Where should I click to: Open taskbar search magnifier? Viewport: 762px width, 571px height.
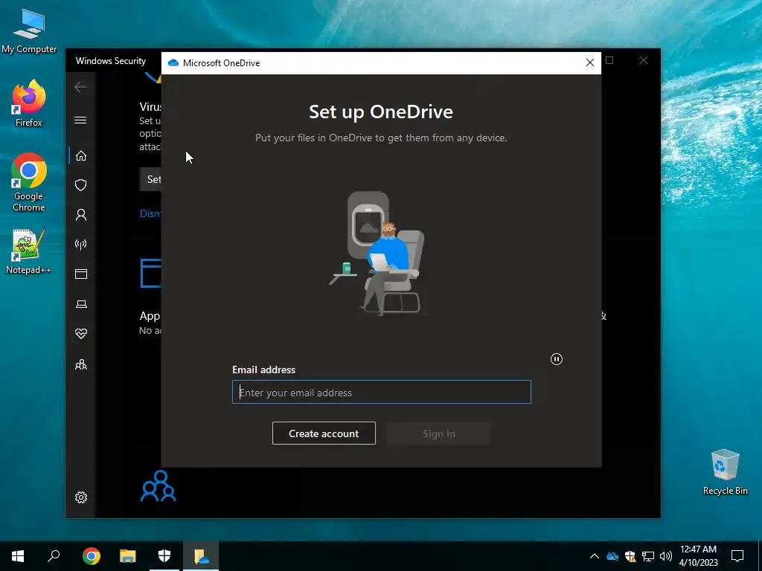(x=54, y=556)
